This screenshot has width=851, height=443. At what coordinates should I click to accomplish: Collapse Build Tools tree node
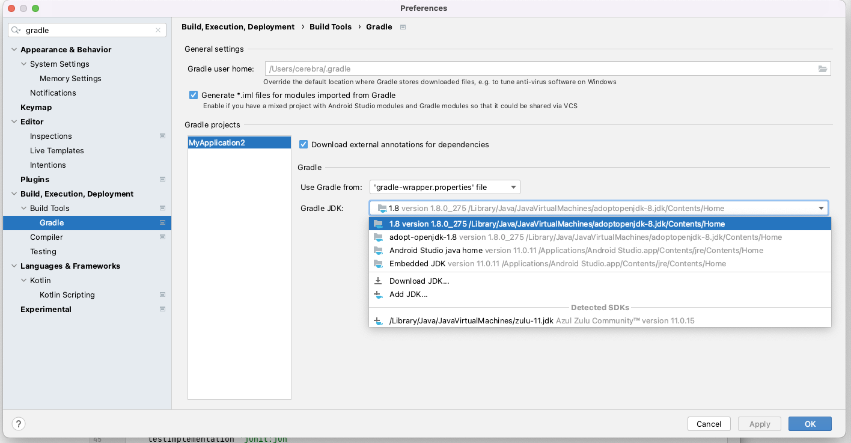coord(24,209)
